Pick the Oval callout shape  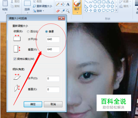(x=108, y=10)
